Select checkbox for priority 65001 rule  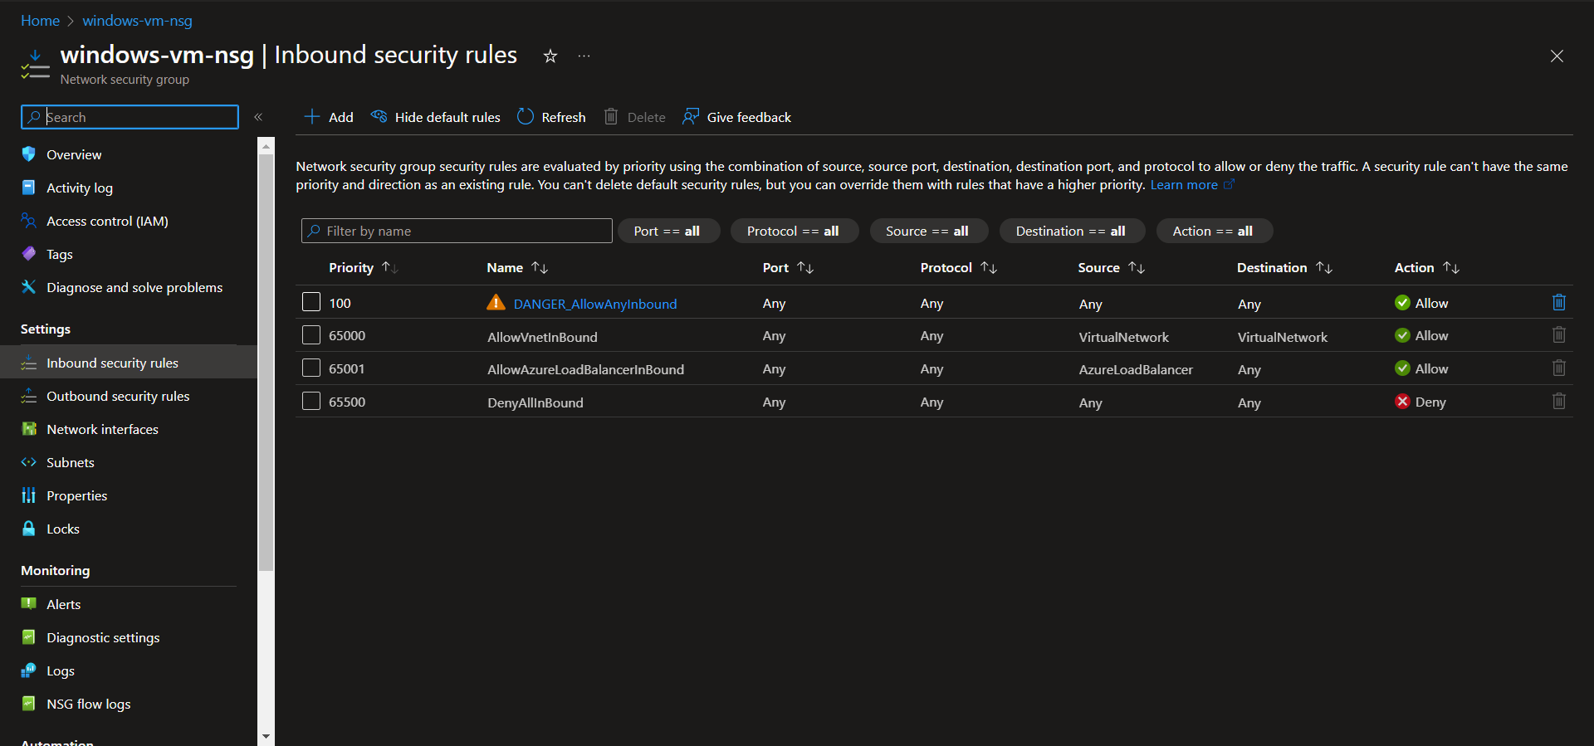point(311,368)
